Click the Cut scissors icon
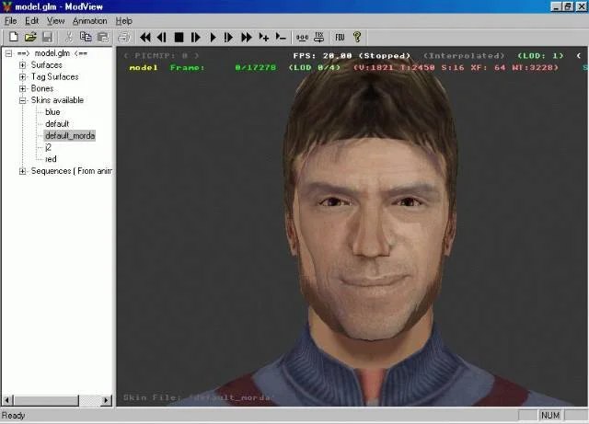The height and width of the screenshot is (424, 589). click(69, 37)
